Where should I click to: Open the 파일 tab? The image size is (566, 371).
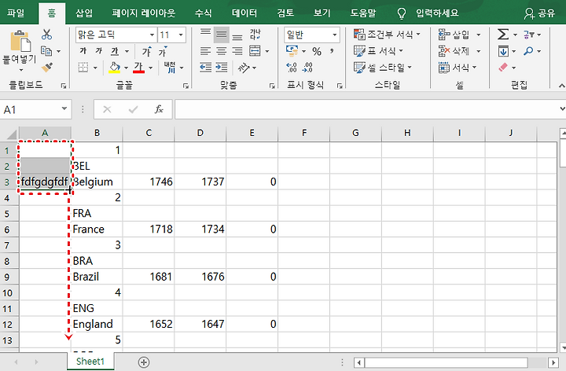pos(16,13)
